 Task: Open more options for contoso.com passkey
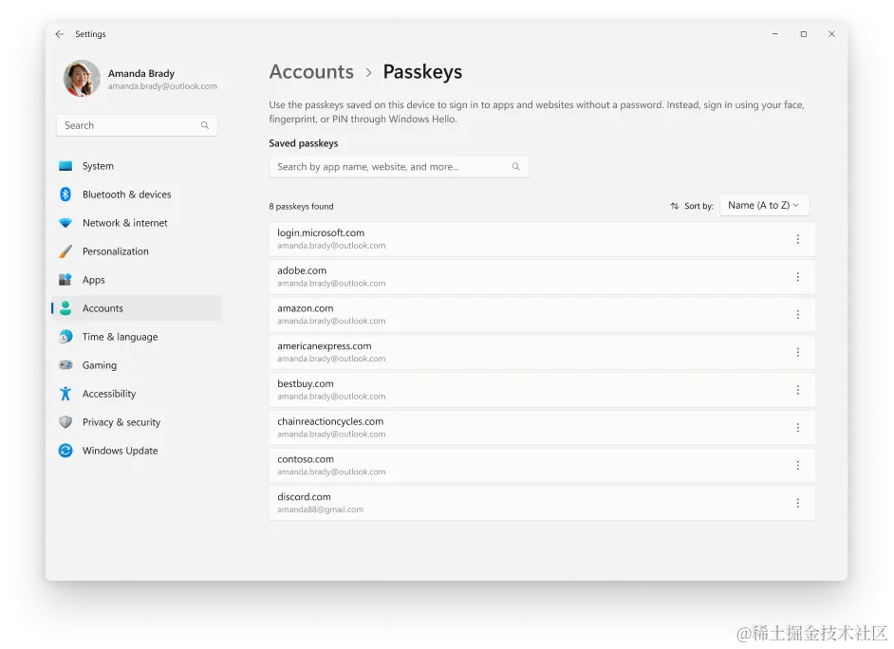tap(797, 466)
